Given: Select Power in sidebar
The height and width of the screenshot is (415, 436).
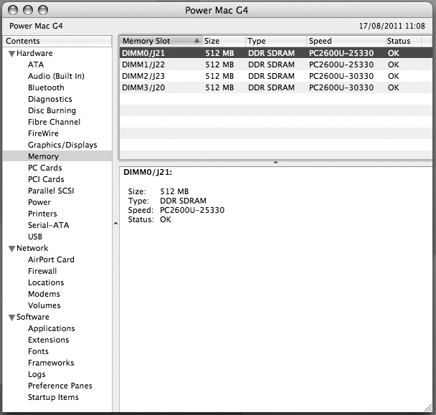Looking at the screenshot, I should pos(39,202).
